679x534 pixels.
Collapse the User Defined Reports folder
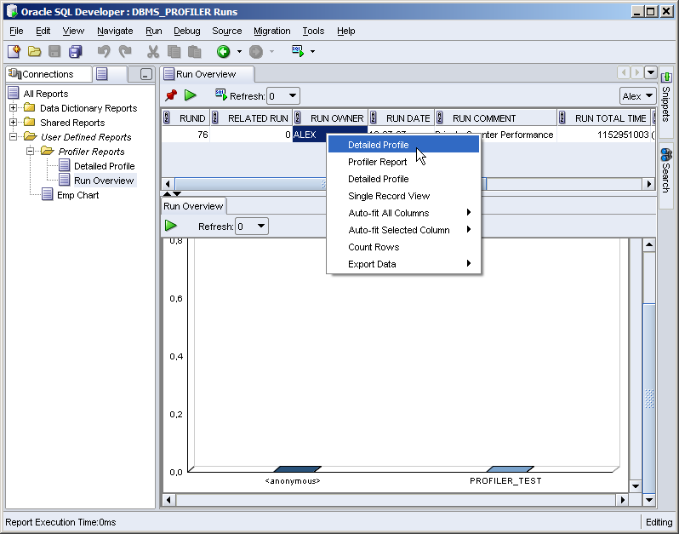click(14, 137)
